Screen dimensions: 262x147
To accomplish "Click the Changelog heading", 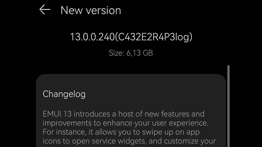I will [64, 94].
